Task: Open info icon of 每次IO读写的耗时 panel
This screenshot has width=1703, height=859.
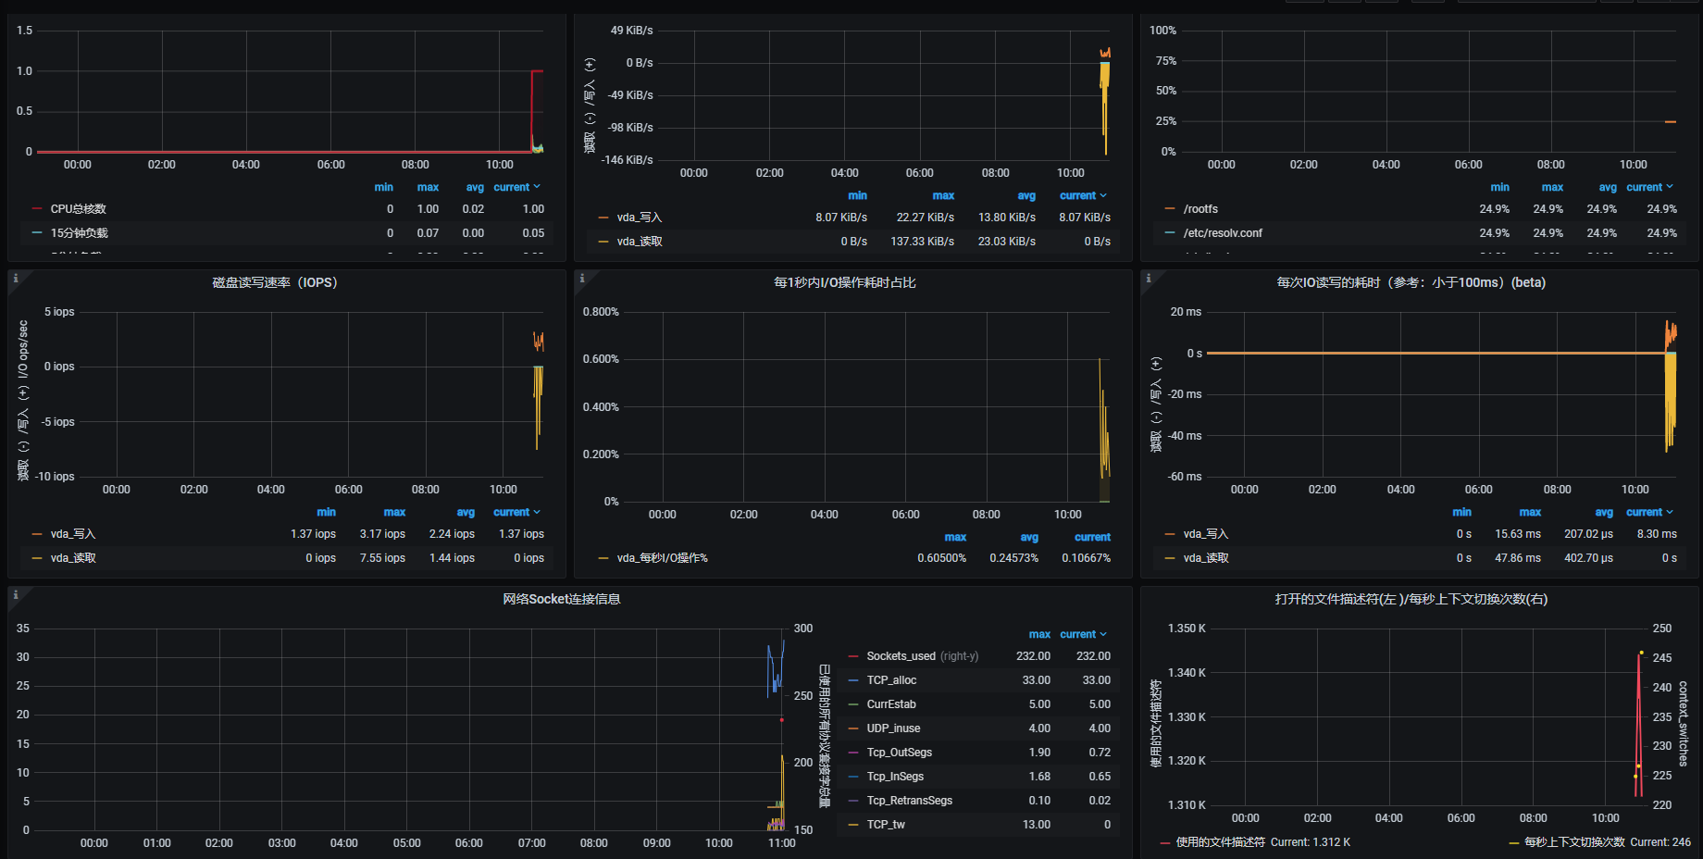Action: (x=1149, y=278)
